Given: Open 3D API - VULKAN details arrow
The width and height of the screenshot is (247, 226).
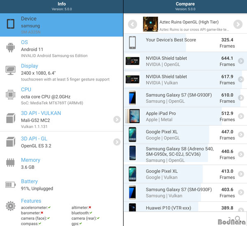Looking at the screenshot, I should (x=117, y=120).
